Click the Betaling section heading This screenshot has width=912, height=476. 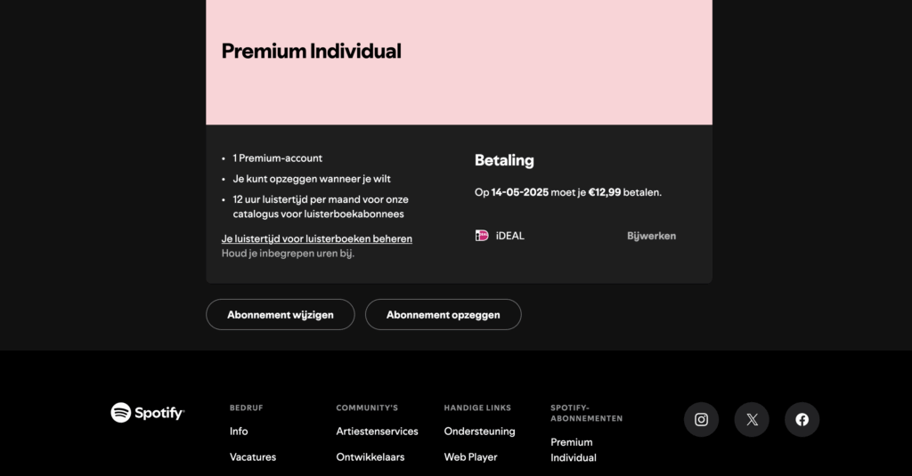coord(504,160)
